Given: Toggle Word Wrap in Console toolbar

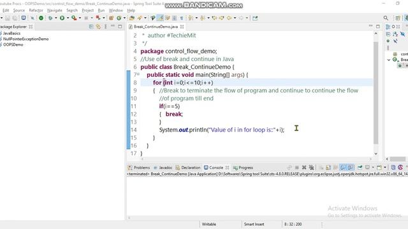Looking at the screenshot, I should point(336,167).
